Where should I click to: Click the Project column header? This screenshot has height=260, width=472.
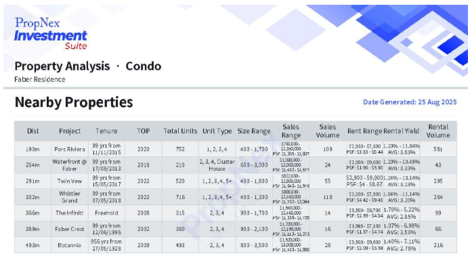pyautogui.click(x=70, y=131)
